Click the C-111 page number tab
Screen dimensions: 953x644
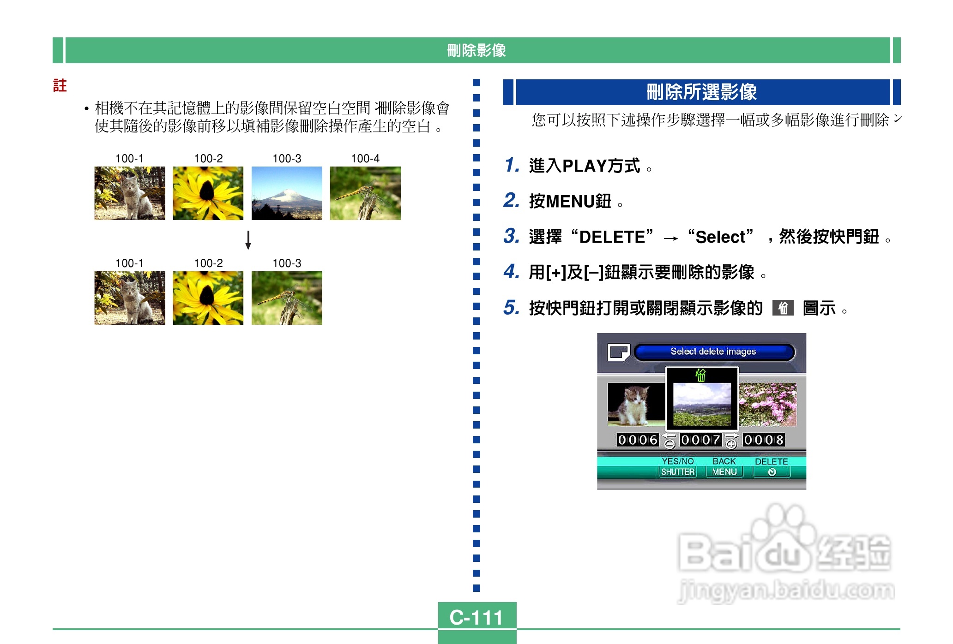point(476,617)
